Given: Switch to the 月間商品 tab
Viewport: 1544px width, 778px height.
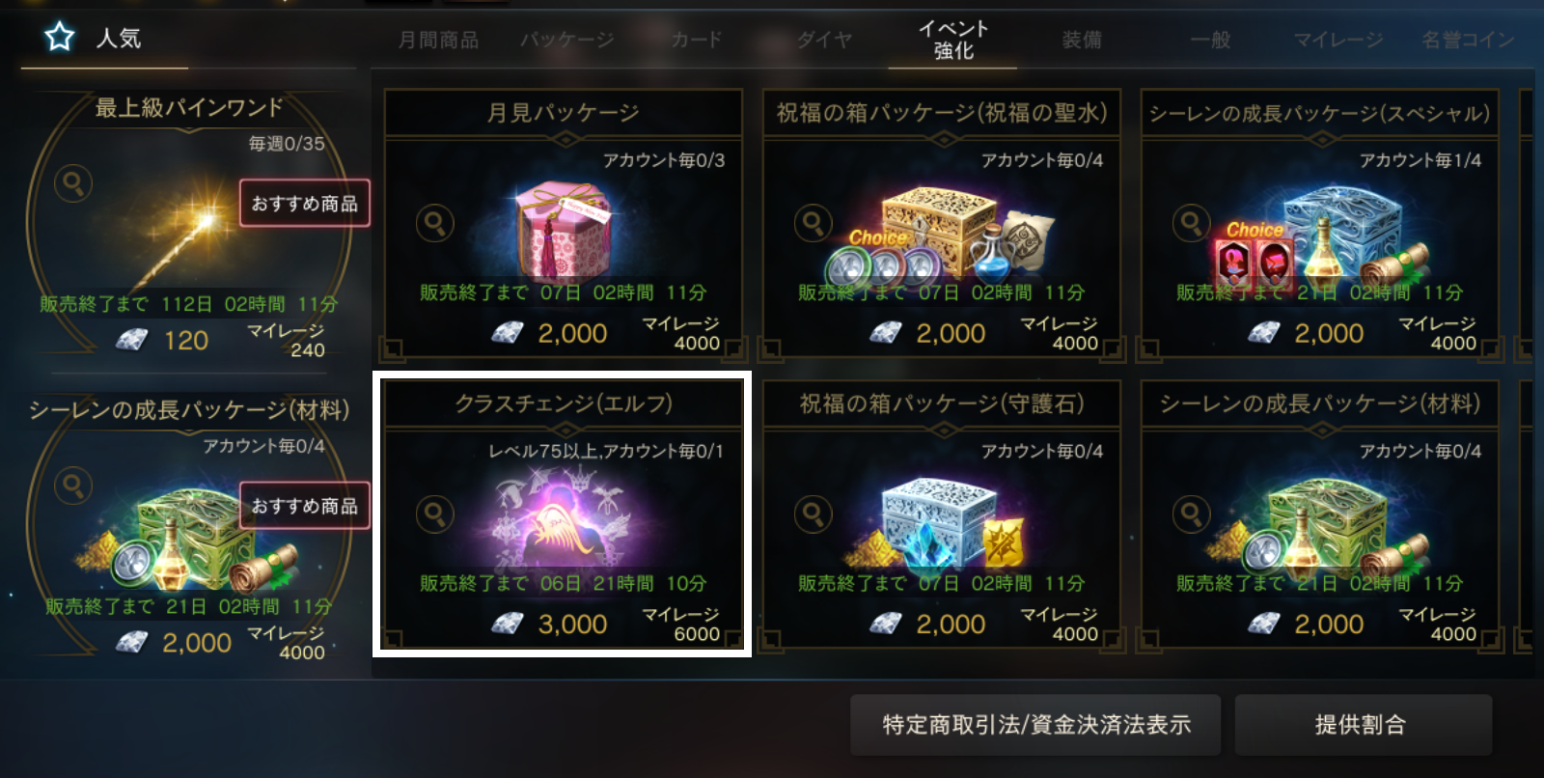Looking at the screenshot, I should pos(438,40).
